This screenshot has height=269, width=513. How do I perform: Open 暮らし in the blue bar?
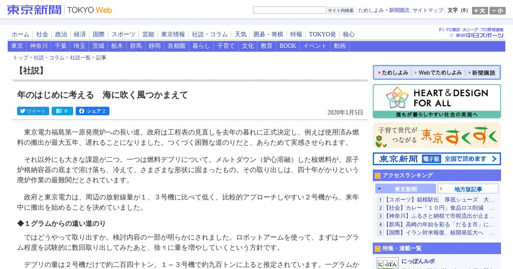(201, 46)
